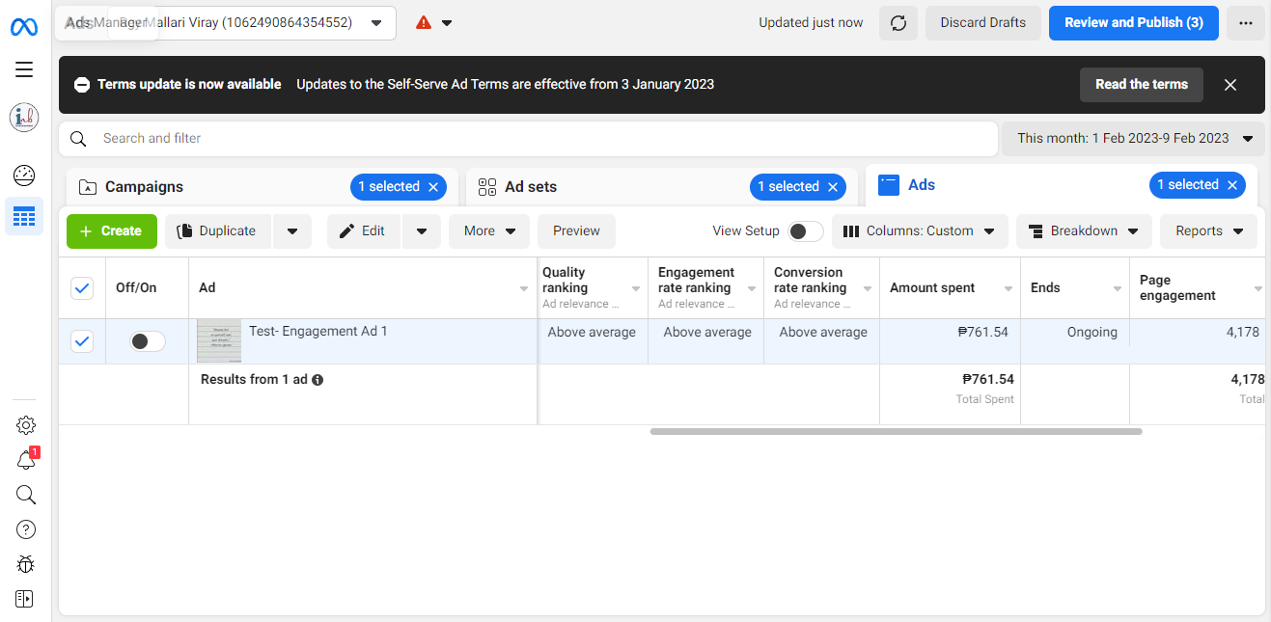This screenshot has height=622, width=1271.
Task: Open the account overview gauge icon
Action: click(24, 176)
